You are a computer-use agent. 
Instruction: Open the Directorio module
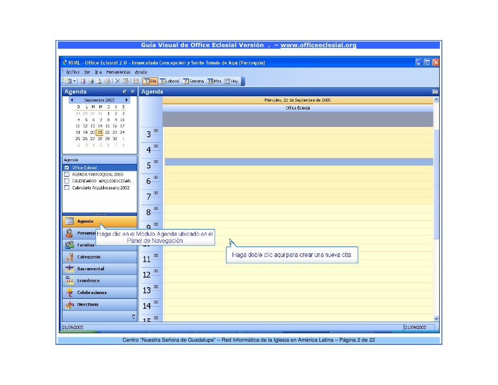(100, 304)
